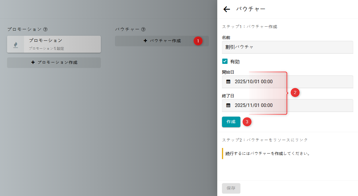Open calendar icon for 開始日 field
This screenshot has width=358, height=196.
(228, 82)
